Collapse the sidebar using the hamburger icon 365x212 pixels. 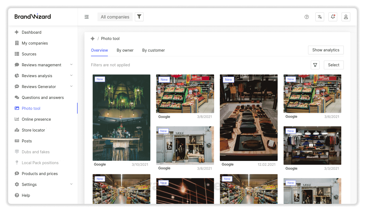(87, 17)
